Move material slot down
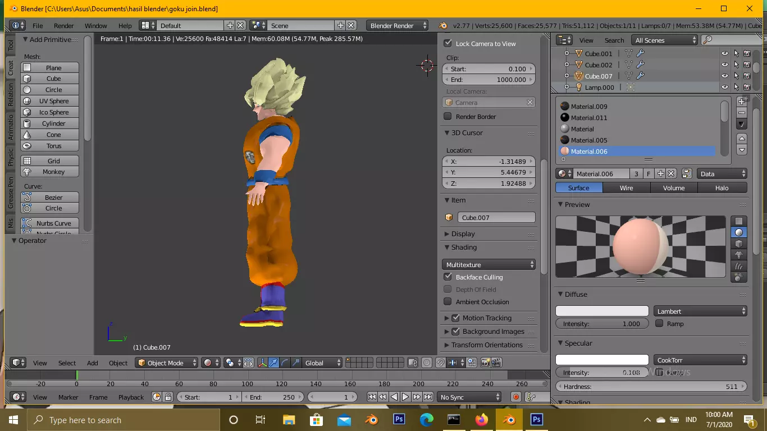Viewport: 767px width, 431px height. 742,150
